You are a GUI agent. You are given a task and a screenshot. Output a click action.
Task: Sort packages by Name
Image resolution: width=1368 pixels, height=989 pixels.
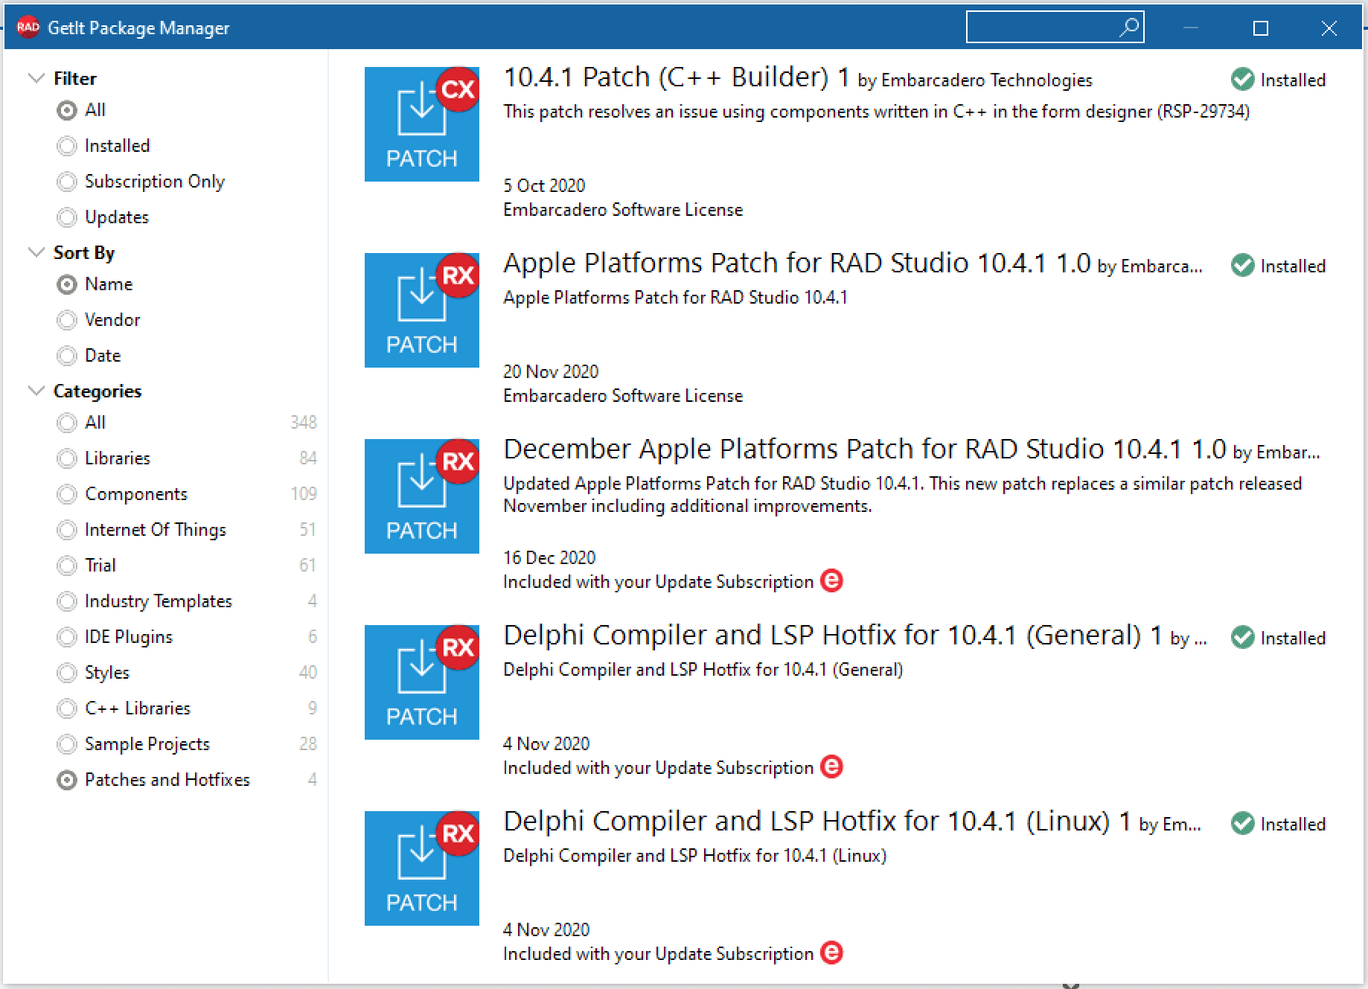pyautogui.click(x=67, y=284)
